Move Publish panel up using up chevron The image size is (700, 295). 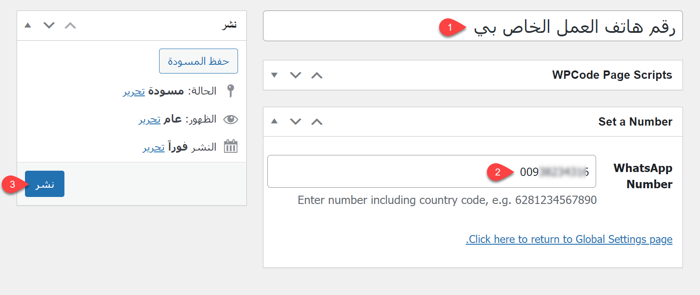click(x=70, y=25)
